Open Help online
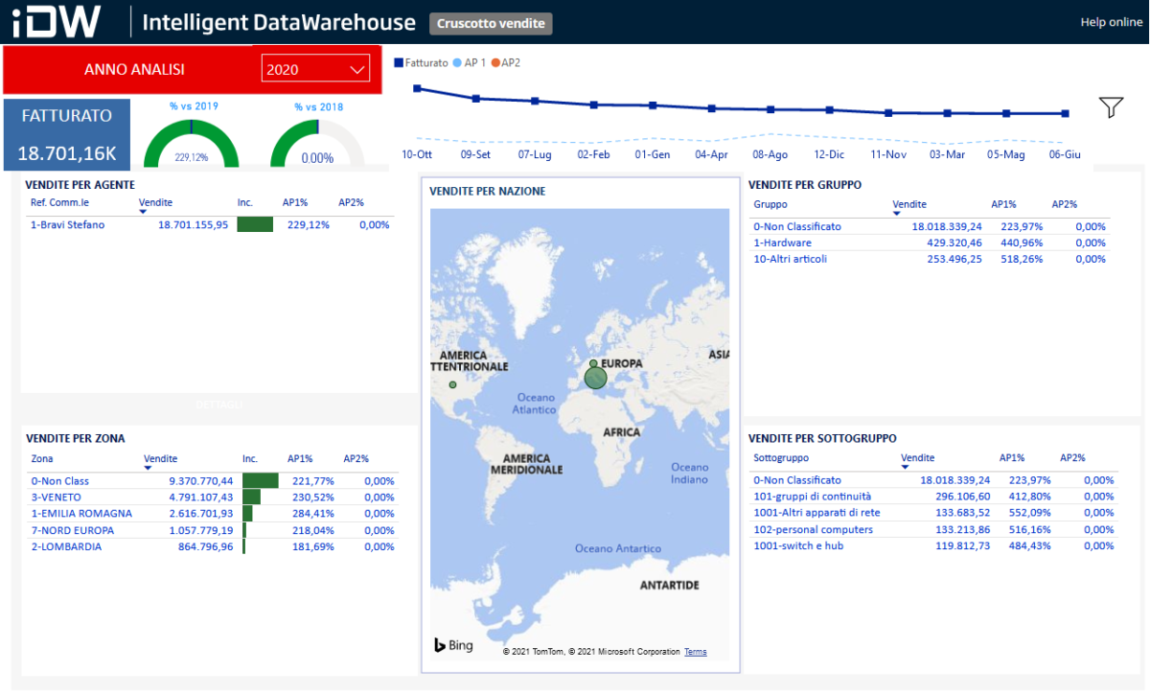This screenshot has width=1150, height=695. click(1111, 22)
